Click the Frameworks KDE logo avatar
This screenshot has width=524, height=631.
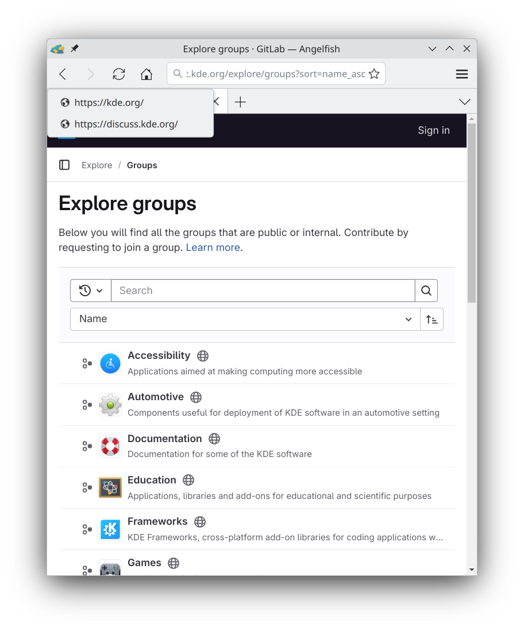pos(110,529)
